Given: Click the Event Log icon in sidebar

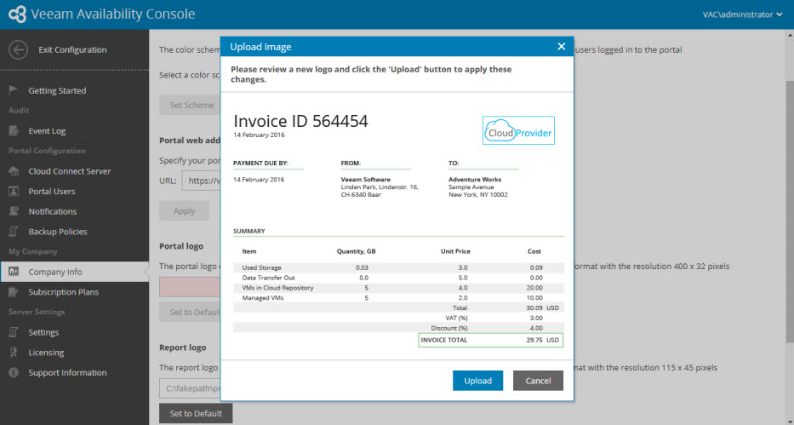Looking at the screenshot, I should click(x=14, y=130).
